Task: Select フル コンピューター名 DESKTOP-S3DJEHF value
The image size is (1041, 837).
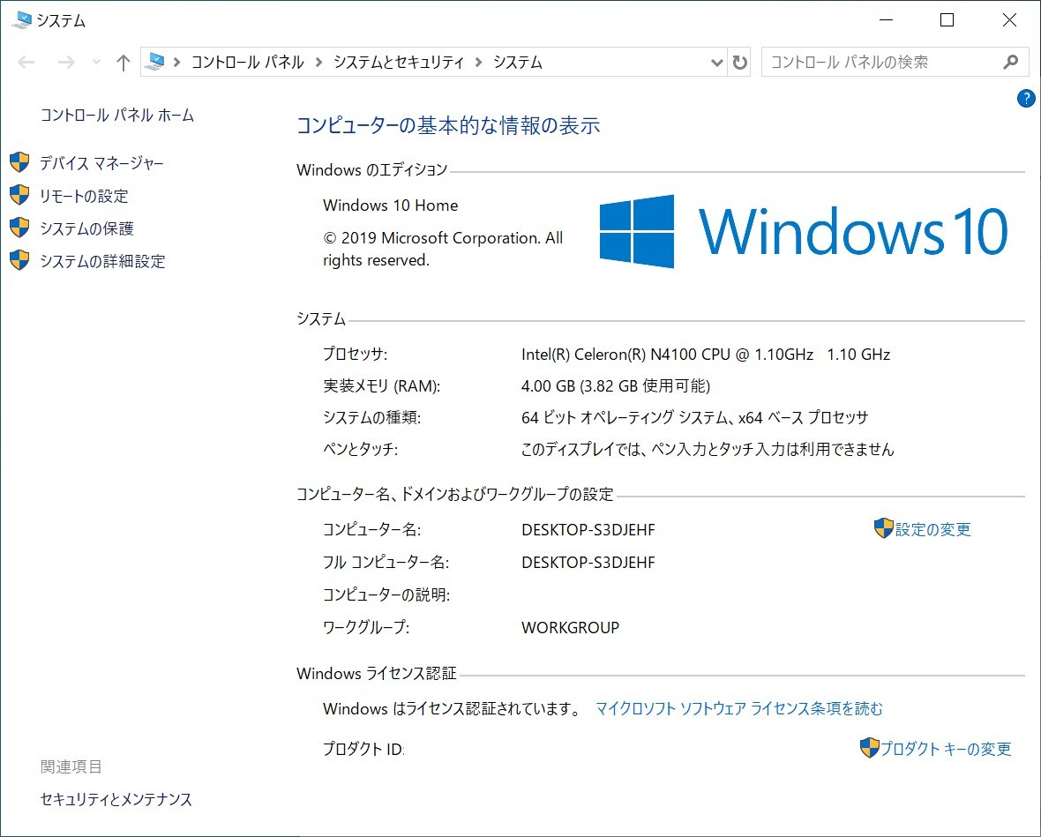Action: [x=588, y=562]
